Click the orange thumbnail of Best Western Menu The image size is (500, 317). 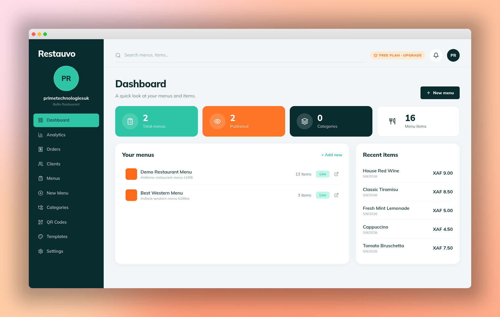131,195
